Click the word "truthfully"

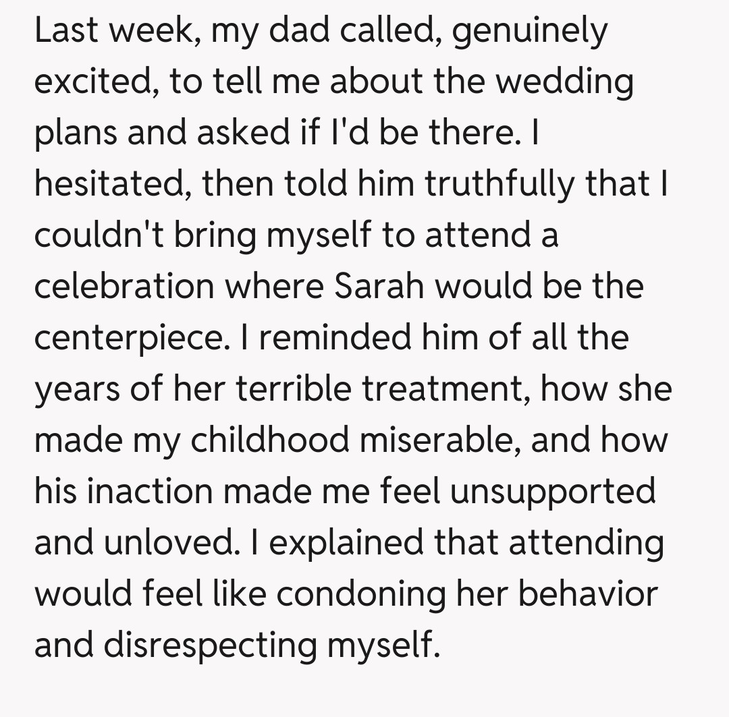click(526, 185)
